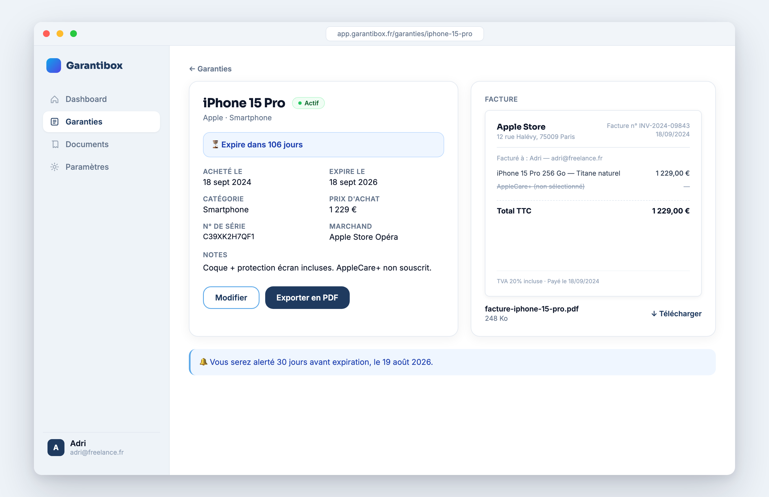769x497 pixels.
Task: Click the download arrow icon
Action: click(654, 314)
